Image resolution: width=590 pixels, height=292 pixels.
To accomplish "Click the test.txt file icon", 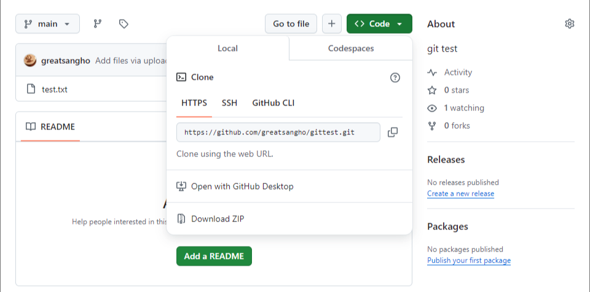I will (x=31, y=89).
